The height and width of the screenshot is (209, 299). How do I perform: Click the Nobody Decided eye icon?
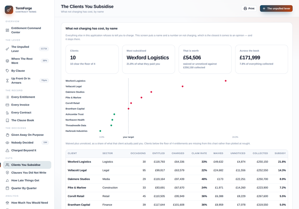click(x=7, y=143)
